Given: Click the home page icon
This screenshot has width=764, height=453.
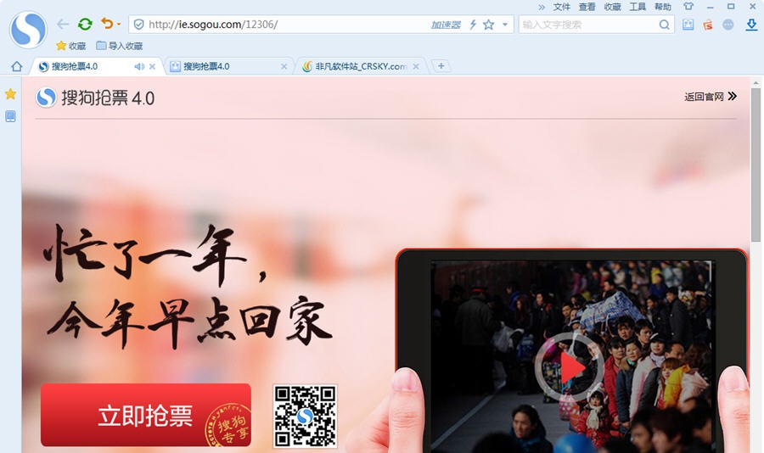Looking at the screenshot, I should pyautogui.click(x=17, y=66).
